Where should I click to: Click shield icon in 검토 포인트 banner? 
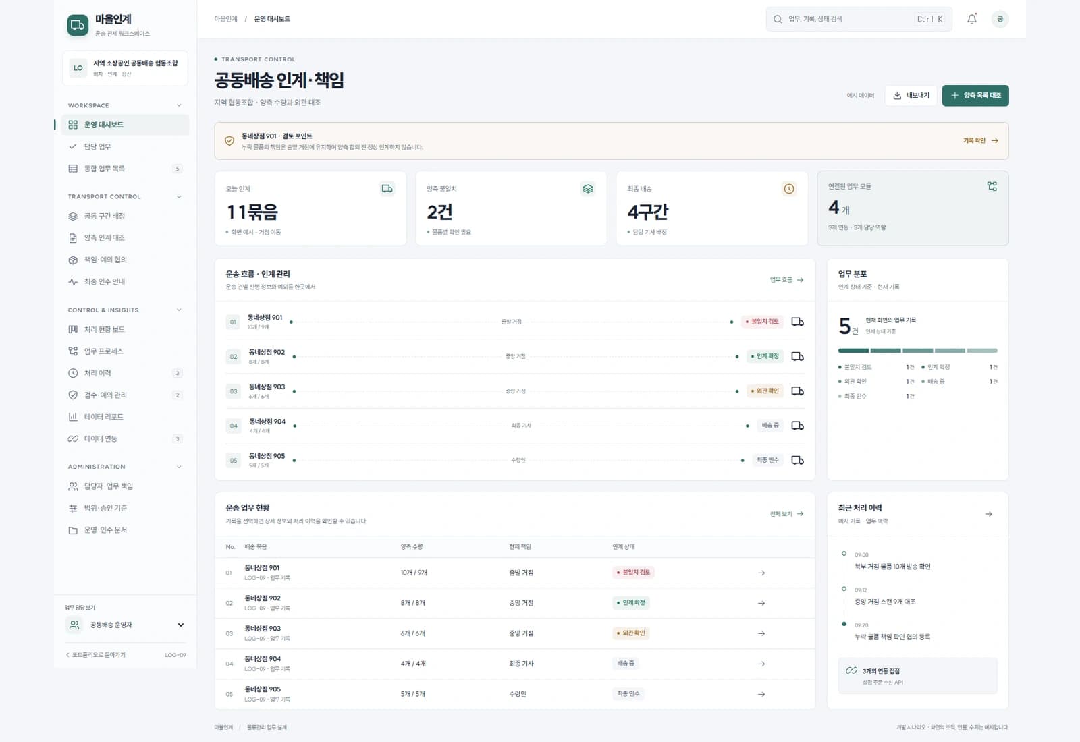[230, 141]
